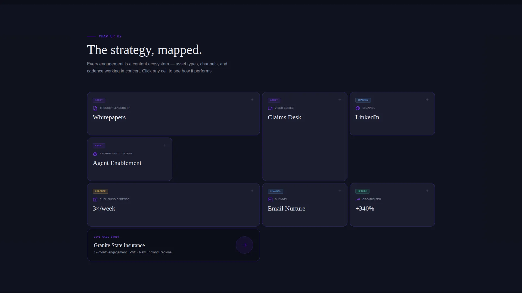Image resolution: width=522 pixels, height=293 pixels.
Task: Click the heading The strategy, mapped.
Action: click(144, 50)
